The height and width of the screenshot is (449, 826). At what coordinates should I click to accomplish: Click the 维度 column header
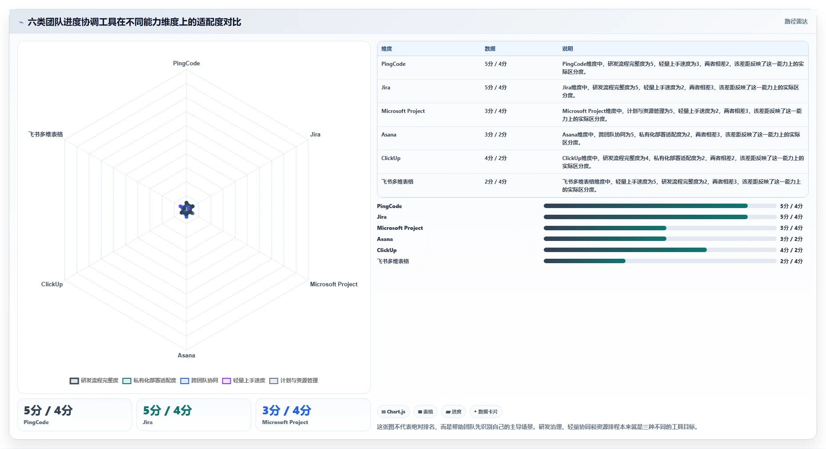387,49
